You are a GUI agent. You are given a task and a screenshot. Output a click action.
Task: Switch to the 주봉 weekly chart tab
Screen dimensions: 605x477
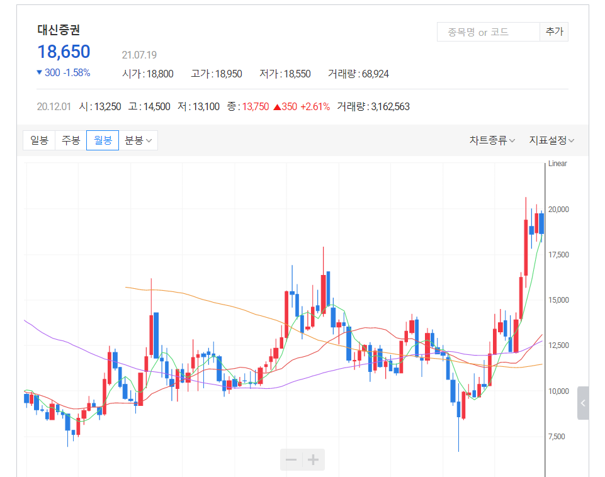coord(71,140)
